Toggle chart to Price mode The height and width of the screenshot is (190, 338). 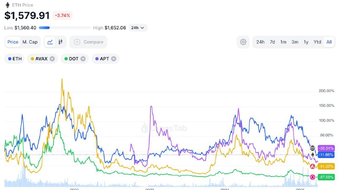pyautogui.click(x=13, y=42)
